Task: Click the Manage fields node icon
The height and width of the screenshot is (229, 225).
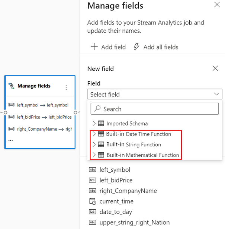Action: 11,86
